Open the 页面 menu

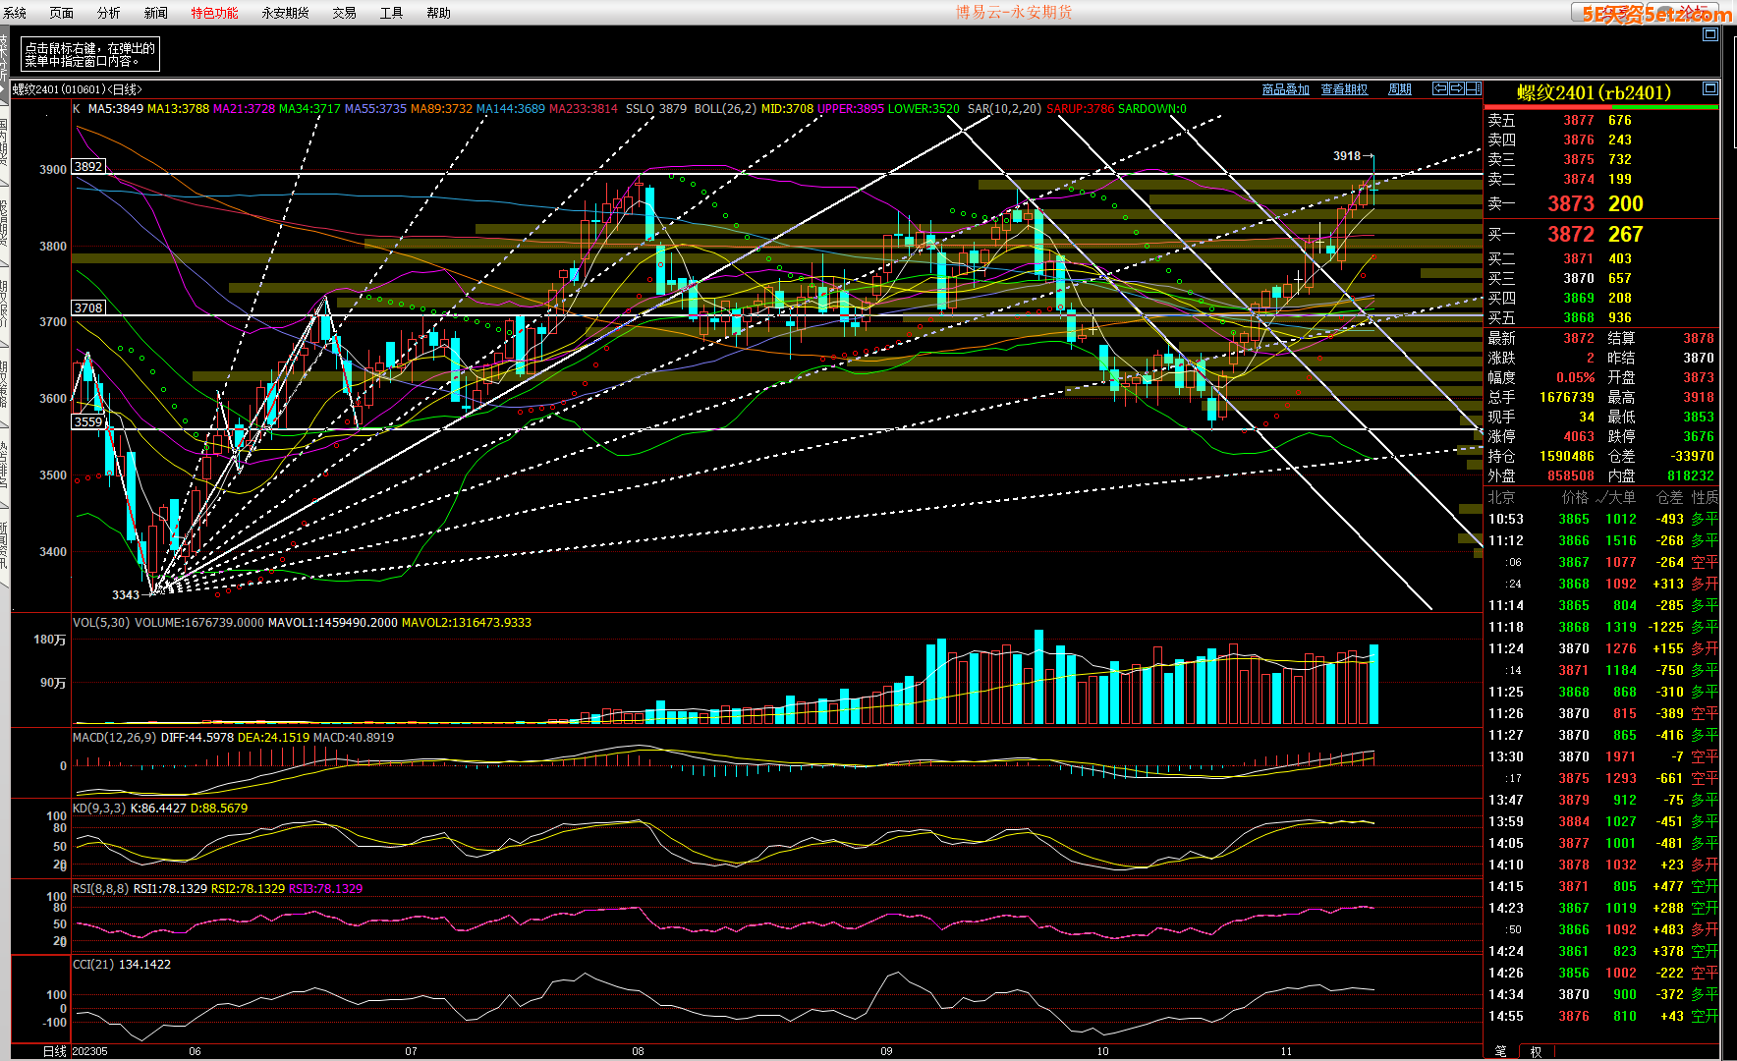click(x=62, y=13)
